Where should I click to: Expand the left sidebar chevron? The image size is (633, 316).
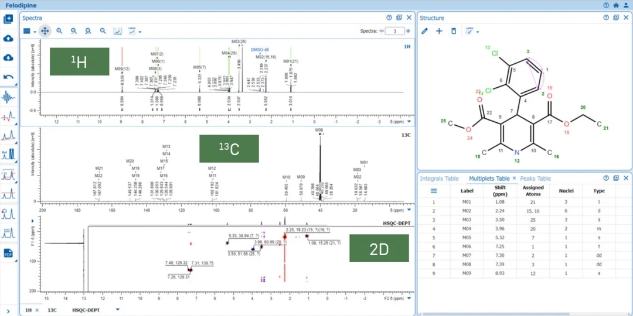pos(8,310)
